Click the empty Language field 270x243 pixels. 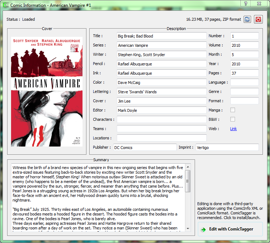(245, 82)
